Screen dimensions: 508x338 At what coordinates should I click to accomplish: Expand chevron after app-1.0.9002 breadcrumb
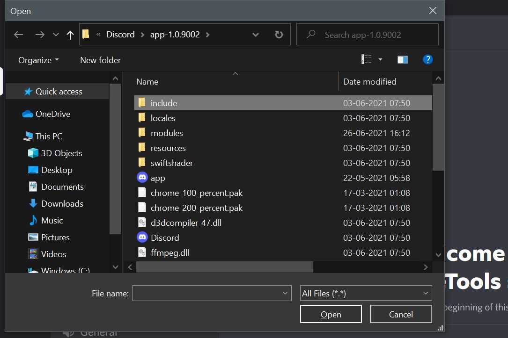click(207, 35)
